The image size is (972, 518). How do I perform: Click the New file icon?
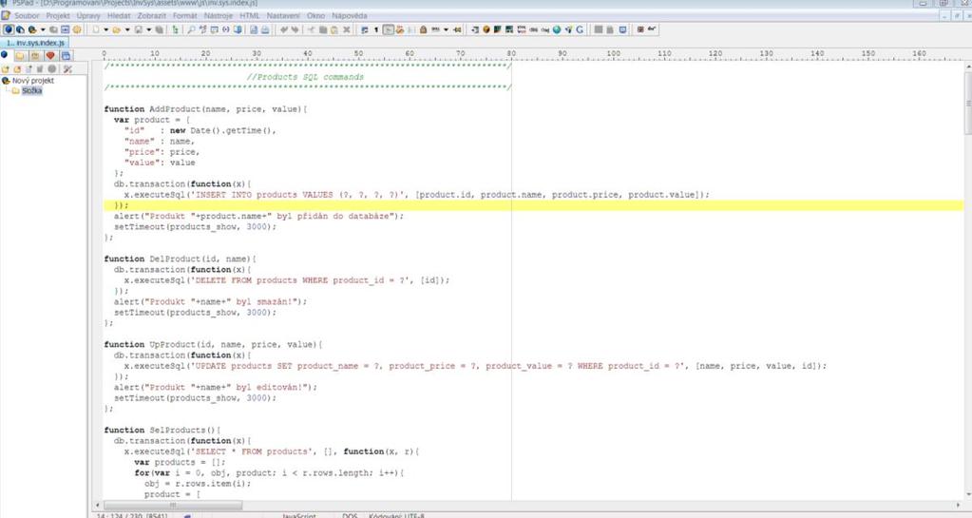point(95,29)
